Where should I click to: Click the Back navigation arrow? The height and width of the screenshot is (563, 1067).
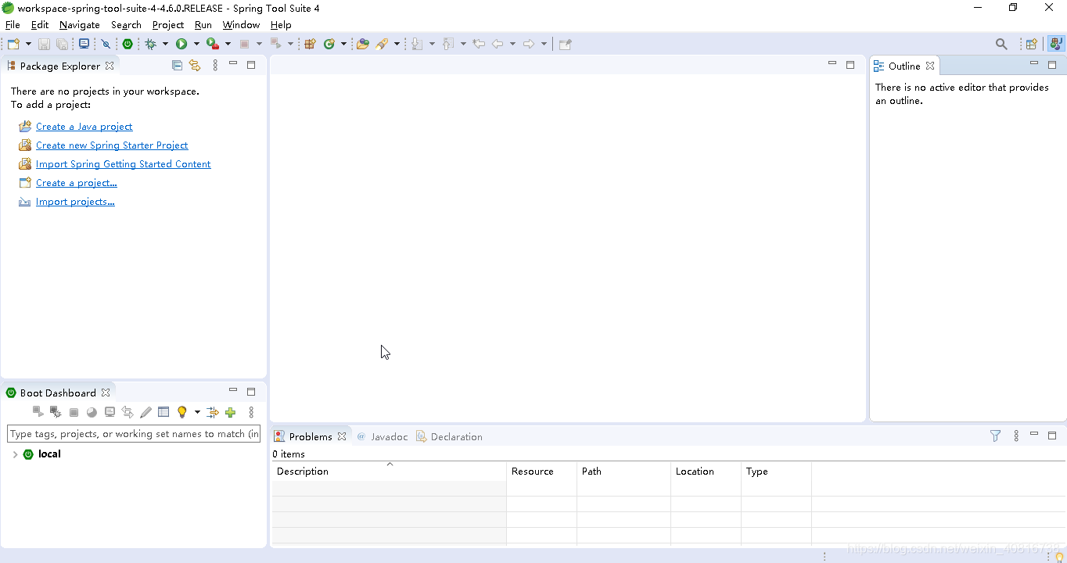(x=498, y=44)
